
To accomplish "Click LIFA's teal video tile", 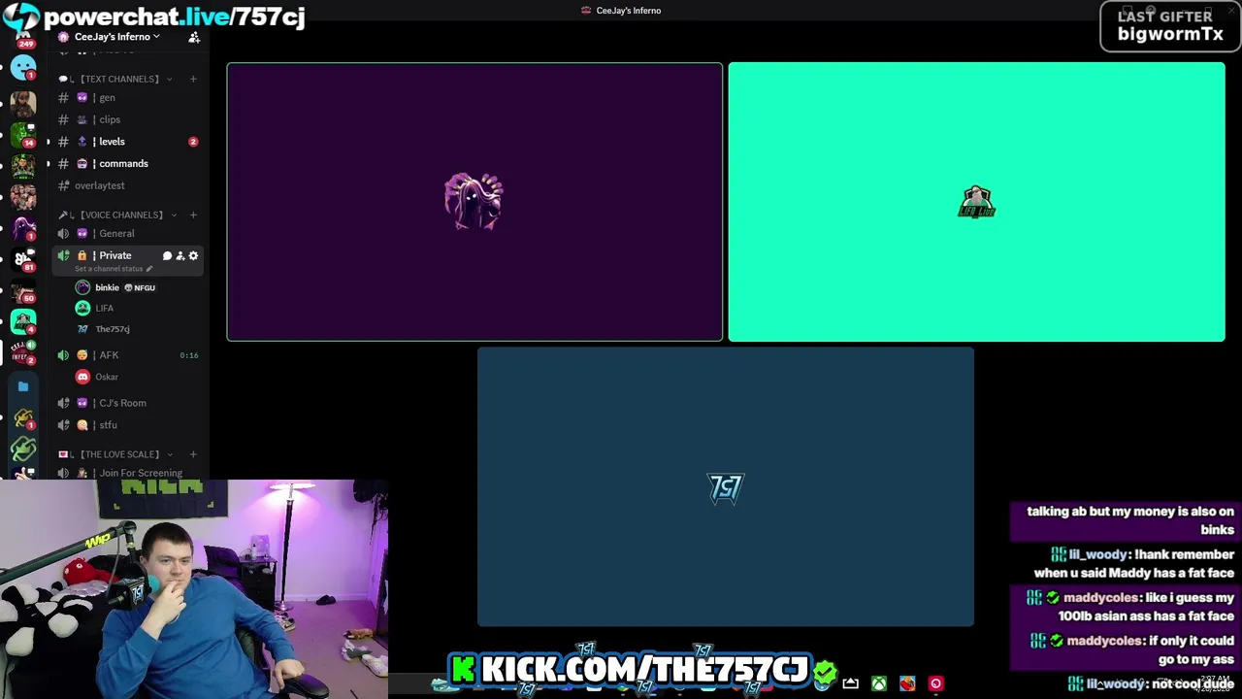I will click(976, 202).
